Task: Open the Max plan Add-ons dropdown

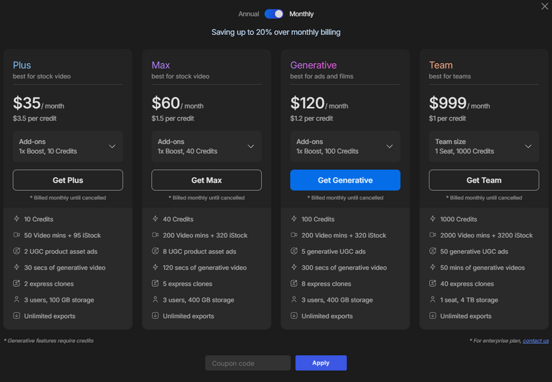Action: pyautogui.click(x=206, y=147)
